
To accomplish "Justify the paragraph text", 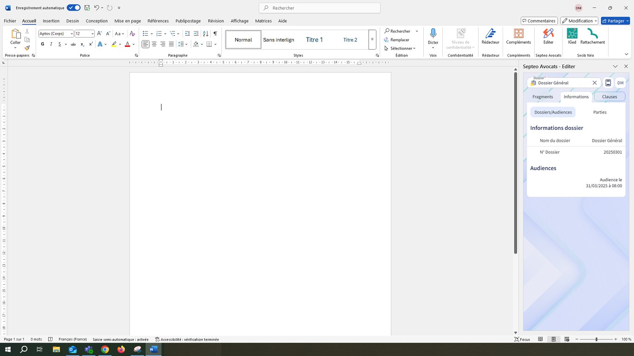I will coord(171,44).
